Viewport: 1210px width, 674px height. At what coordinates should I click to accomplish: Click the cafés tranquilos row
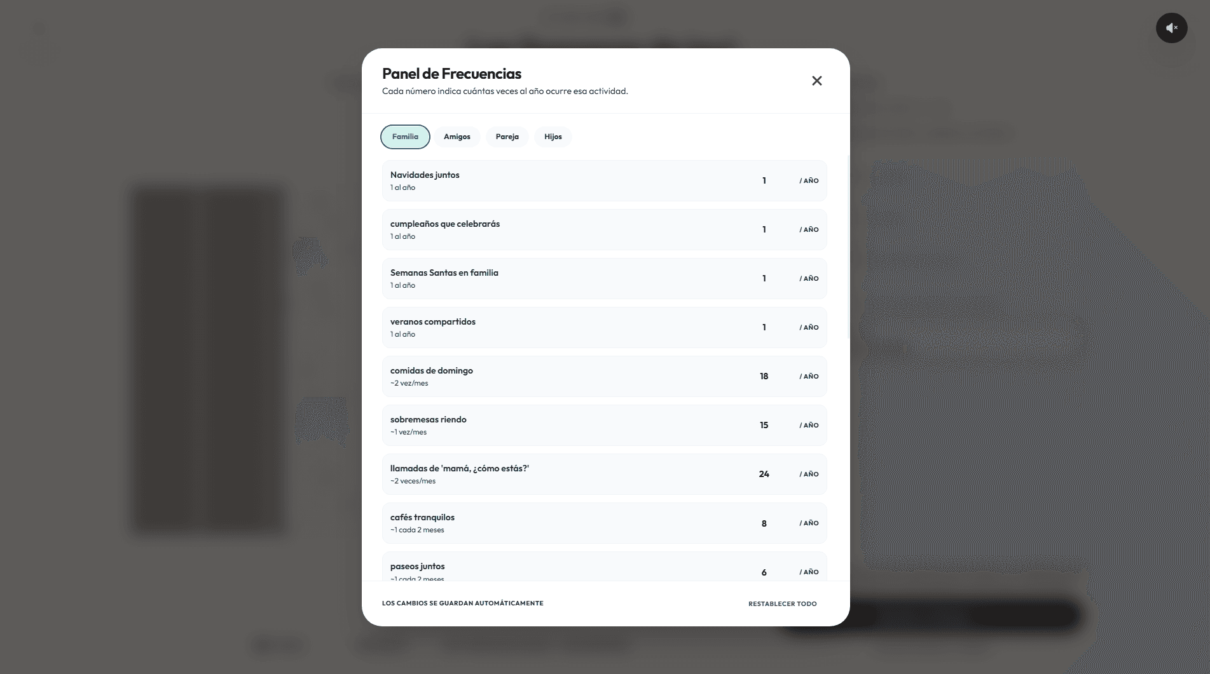[x=604, y=523]
